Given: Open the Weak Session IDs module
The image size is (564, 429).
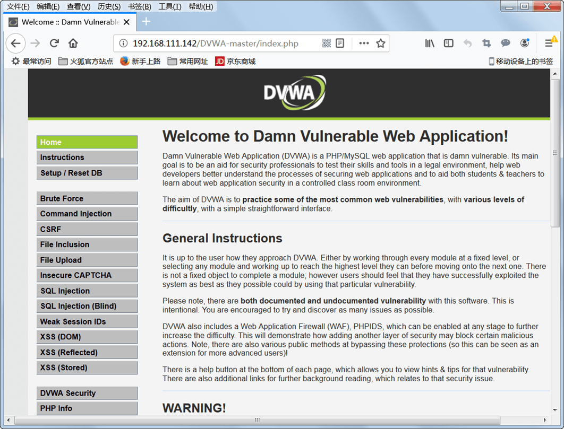Looking at the screenshot, I should 87,321.
